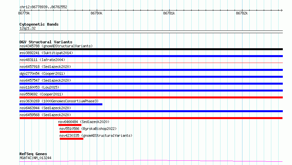Select the short red nsv5510586 bar

tap(71, 132)
